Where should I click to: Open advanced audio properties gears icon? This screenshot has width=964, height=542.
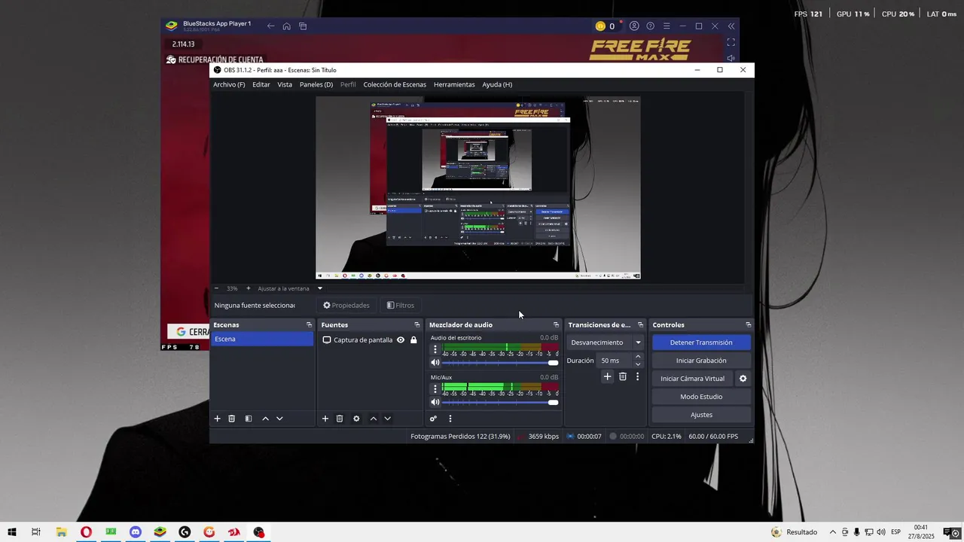click(433, 419)
